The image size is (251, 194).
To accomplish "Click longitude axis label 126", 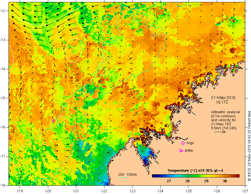I will pos(217,191).
